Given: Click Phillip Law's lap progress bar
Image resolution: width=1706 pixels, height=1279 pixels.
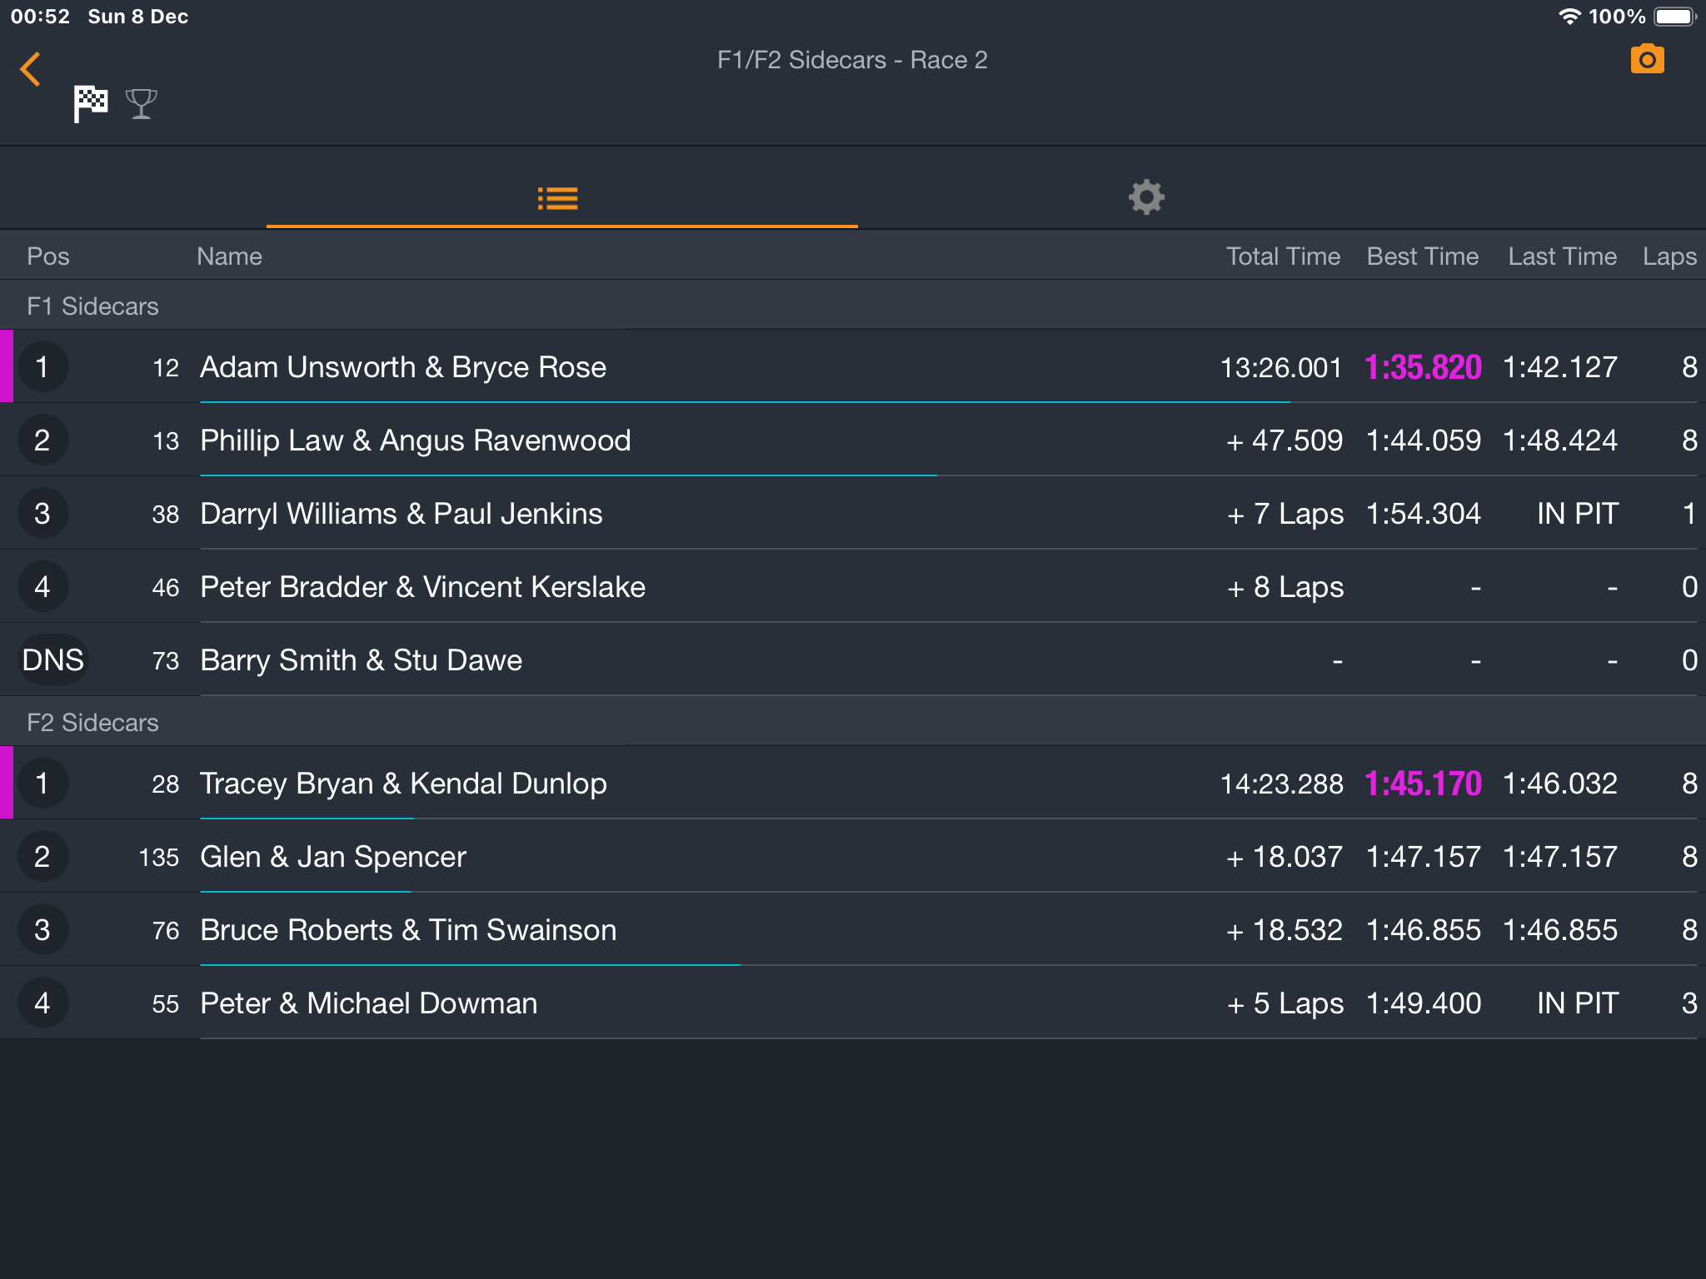Looking at the screenshot, I should [569, 475].
